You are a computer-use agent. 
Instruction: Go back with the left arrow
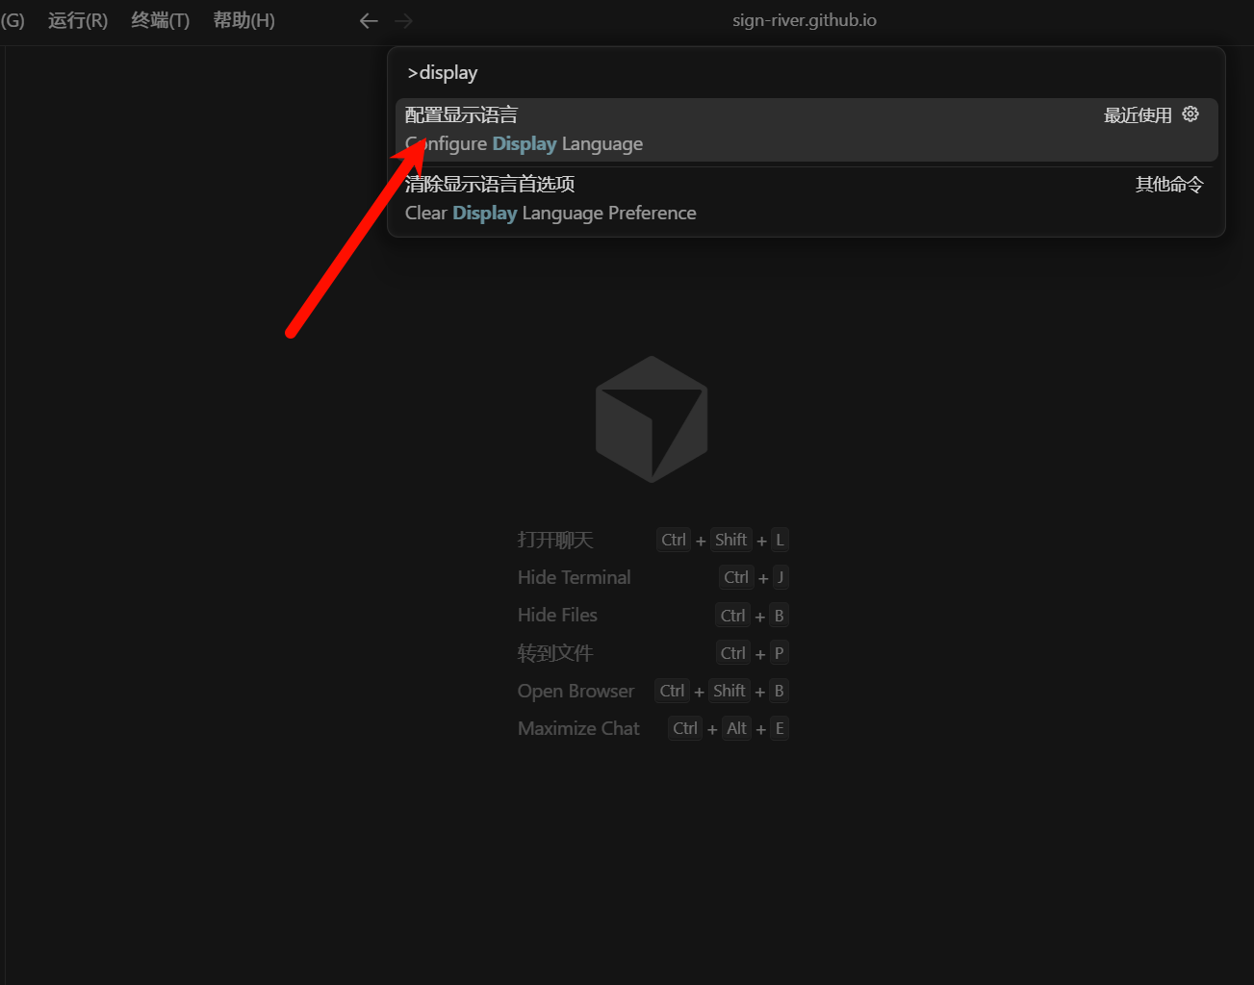pos(369,20)
